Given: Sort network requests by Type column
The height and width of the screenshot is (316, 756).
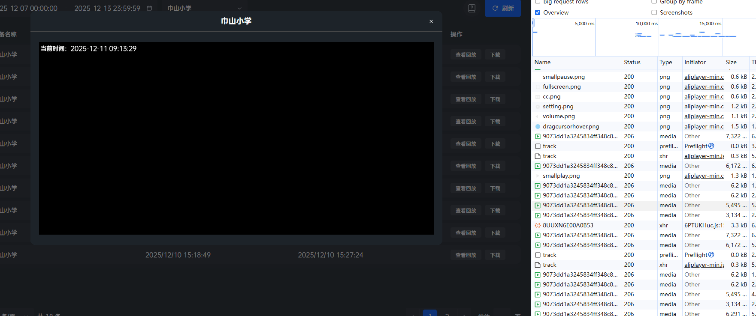Looking at the screenshot, I should 670,62.
